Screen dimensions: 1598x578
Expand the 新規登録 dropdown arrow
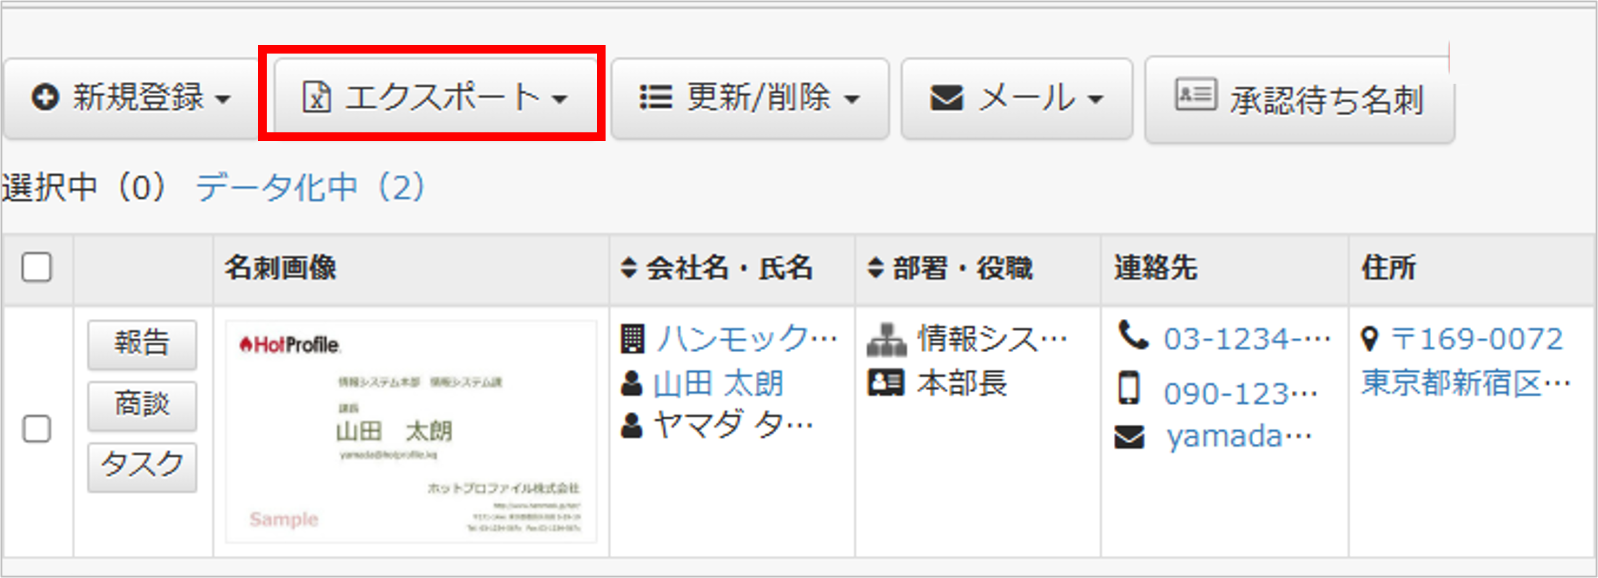click(x=223, y=99)
